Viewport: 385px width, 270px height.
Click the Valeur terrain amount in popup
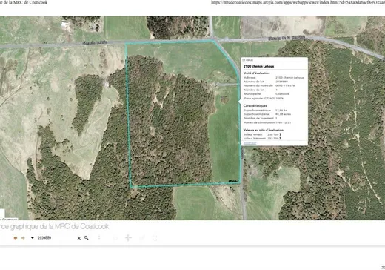click(x=274, y=134)
